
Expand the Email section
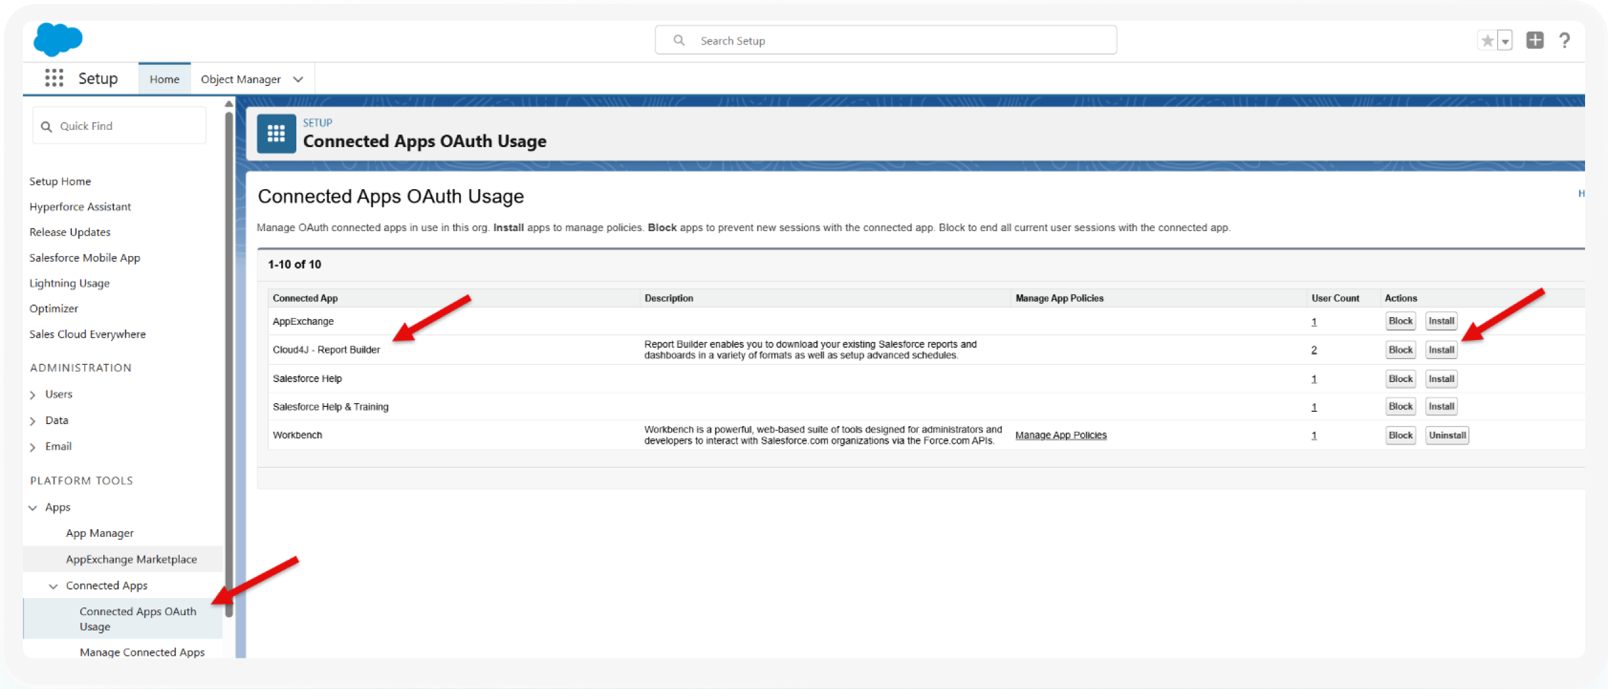click(x=33, y=447)
